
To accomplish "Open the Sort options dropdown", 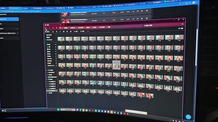I will 76,31.
